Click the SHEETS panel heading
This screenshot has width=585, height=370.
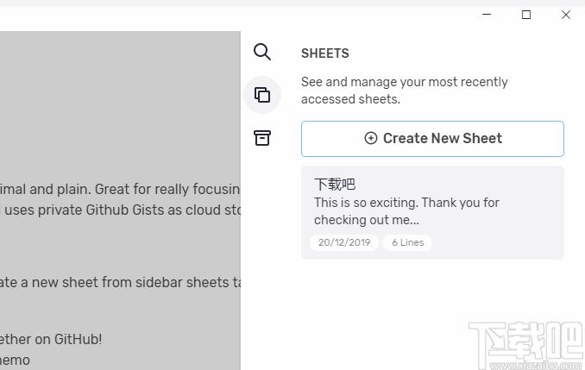pyautogui.click(x=324, y=53)
